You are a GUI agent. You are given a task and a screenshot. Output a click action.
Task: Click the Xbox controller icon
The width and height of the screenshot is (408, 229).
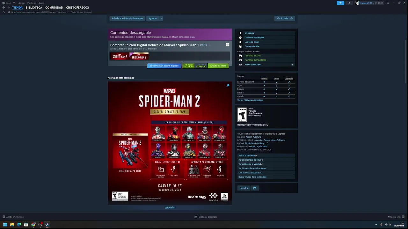click(x=240, y=56)
